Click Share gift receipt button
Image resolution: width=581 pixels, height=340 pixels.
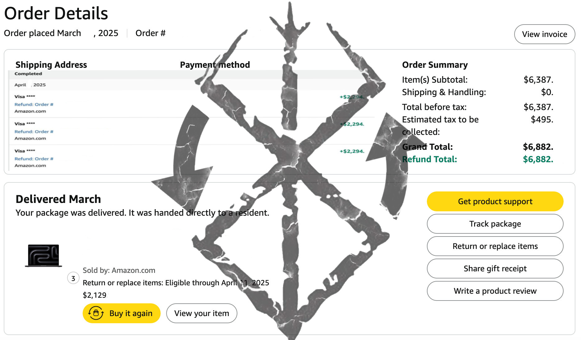495,269
